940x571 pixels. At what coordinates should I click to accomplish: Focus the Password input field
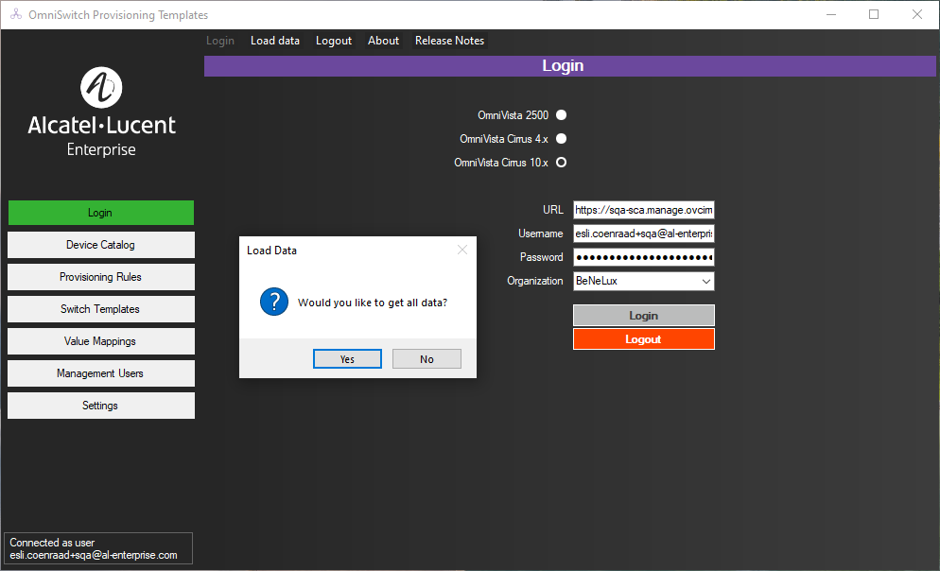click(x=643, y=257)
